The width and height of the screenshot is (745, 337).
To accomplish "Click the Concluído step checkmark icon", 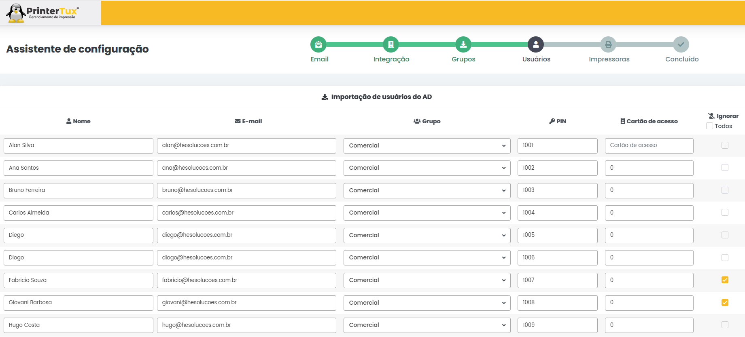I will coord(681,44).
